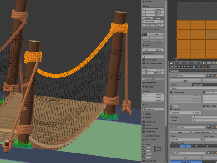Collapse the Transform panel
217x163 pixels.
click(x=143, y=1)
